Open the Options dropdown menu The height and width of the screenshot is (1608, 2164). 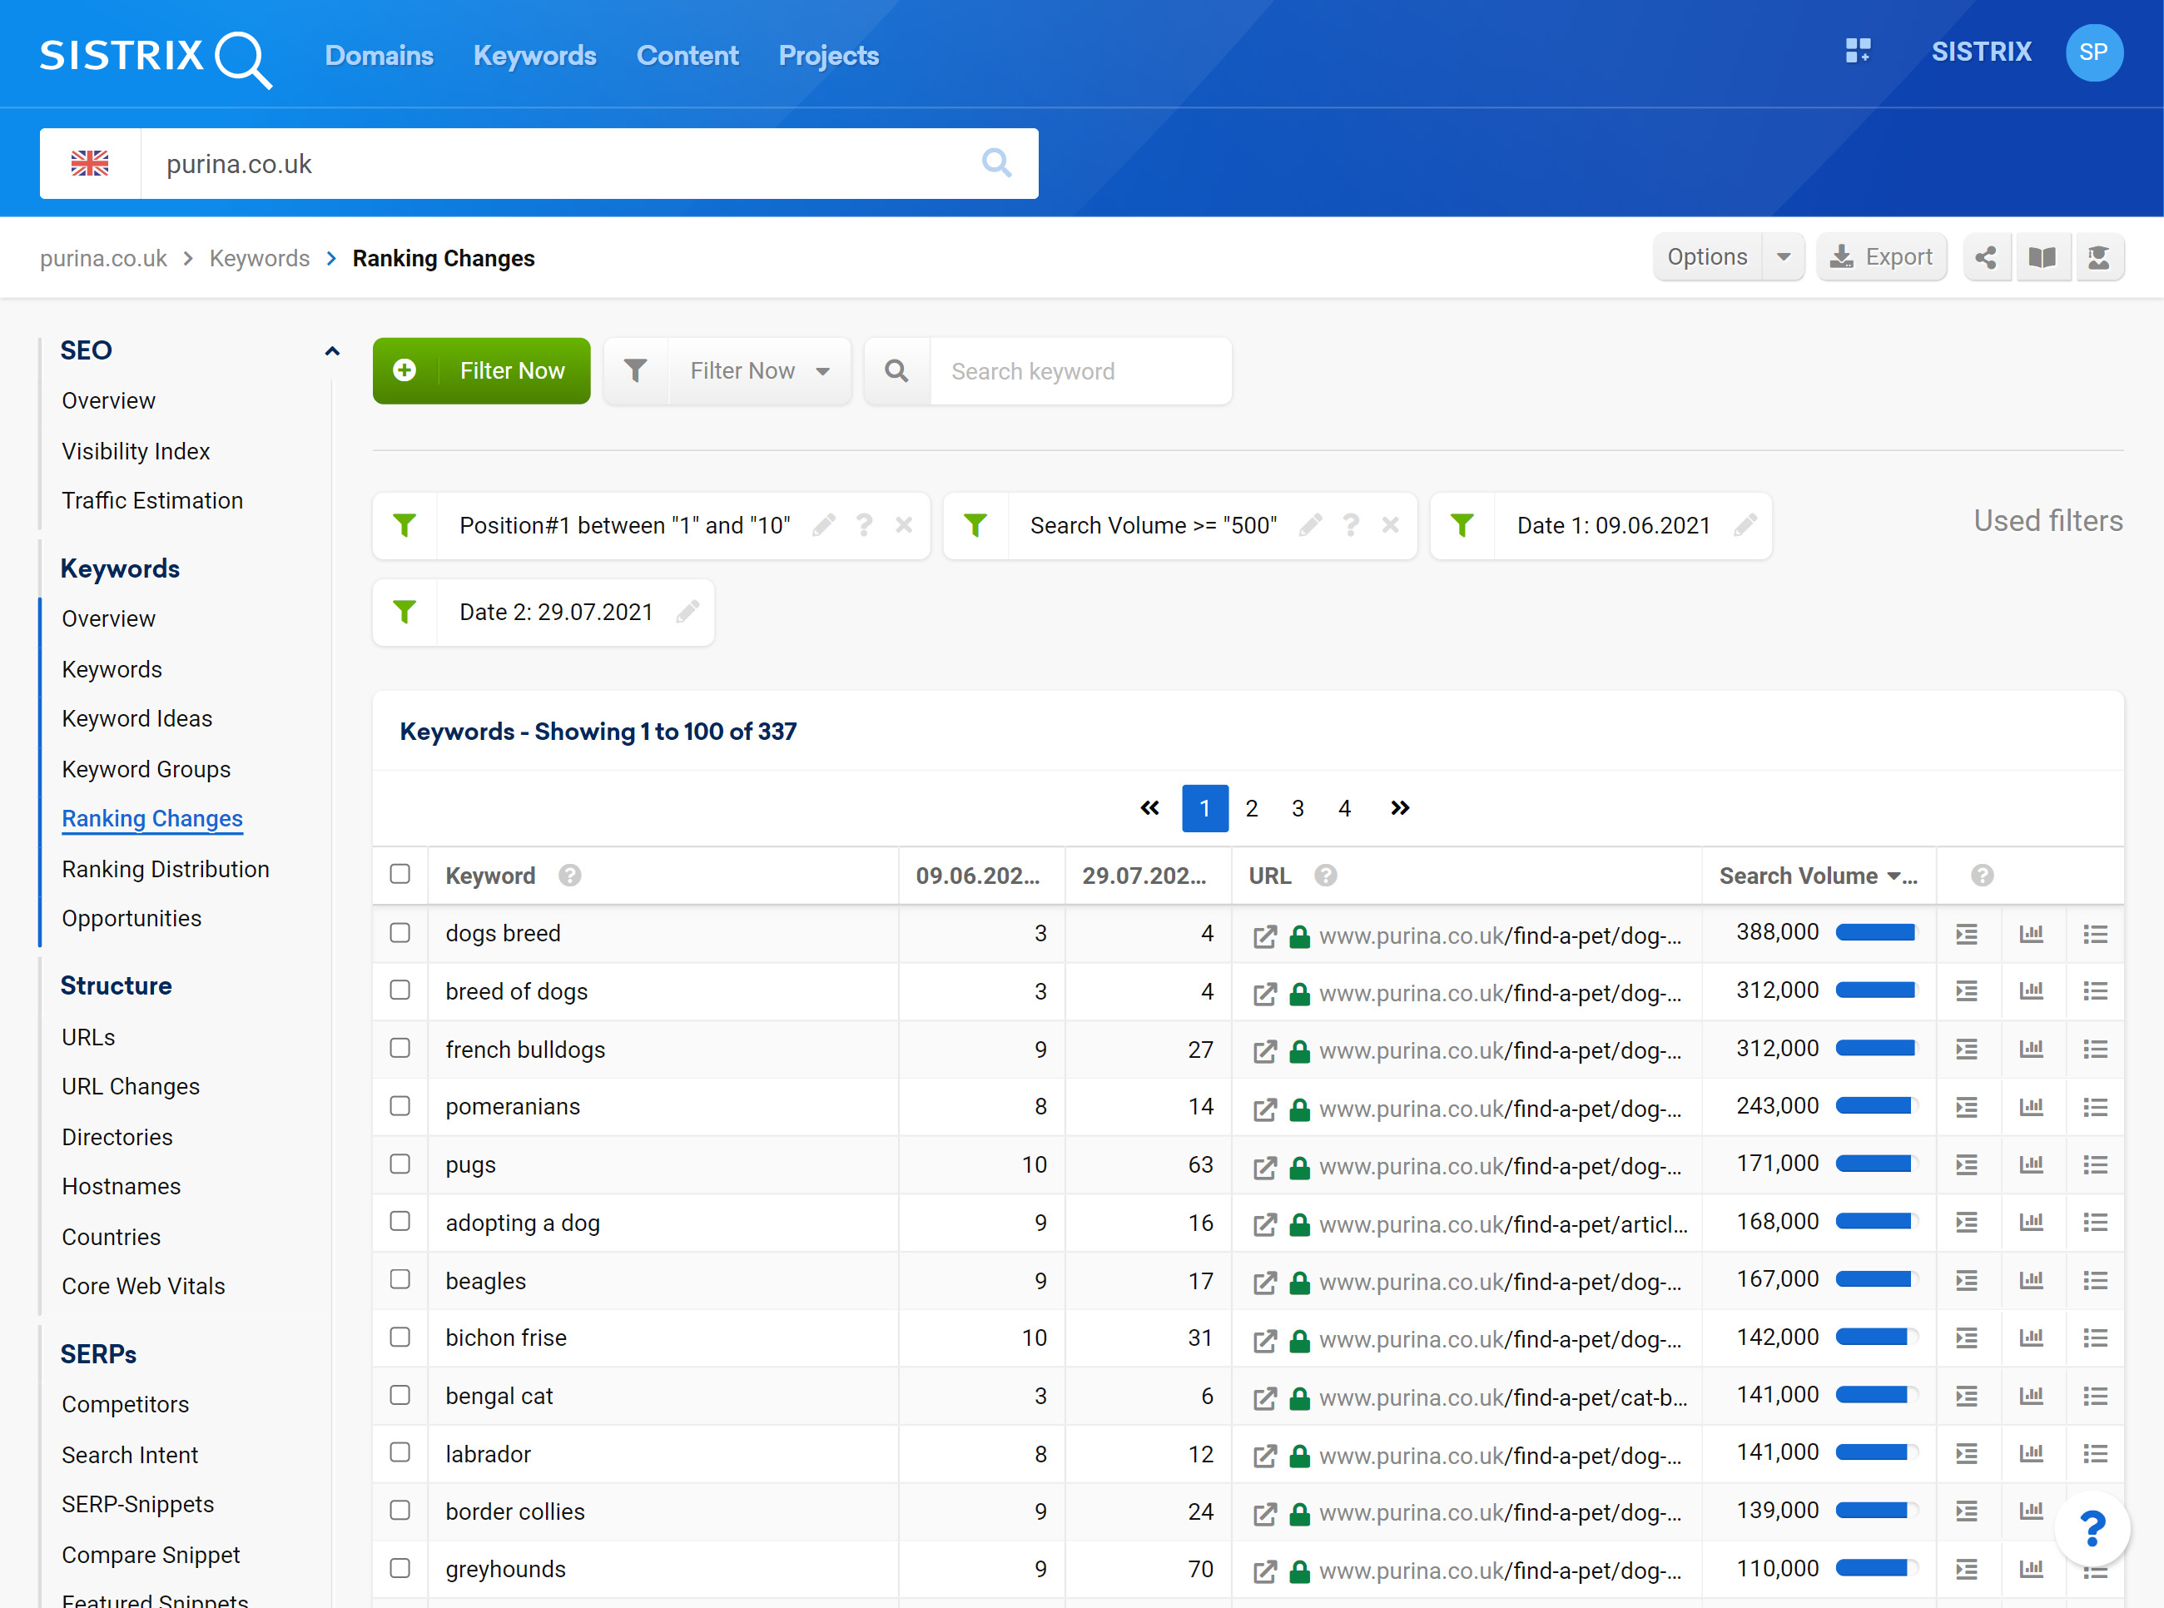(1725, 256)
